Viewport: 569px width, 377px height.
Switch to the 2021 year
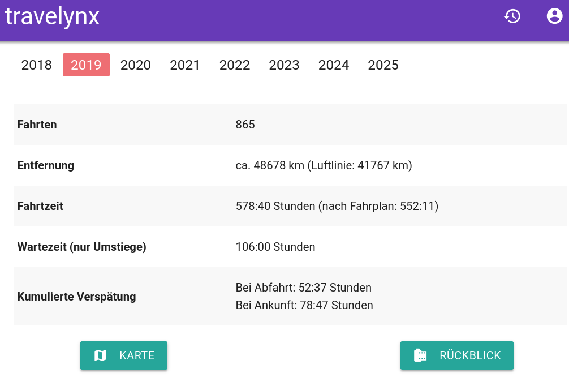coord(185,65)
